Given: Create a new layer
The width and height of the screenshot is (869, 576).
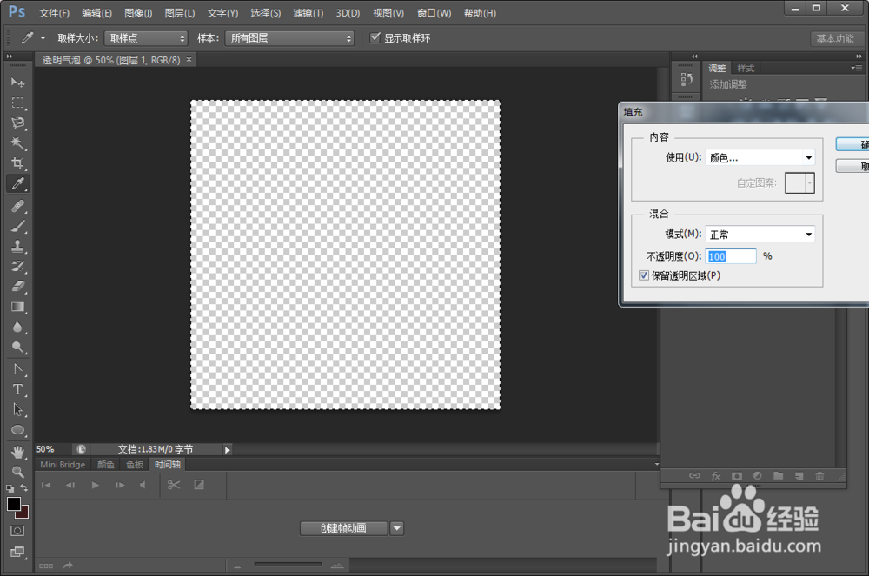Looking at the screenshot, I should 799,476.
